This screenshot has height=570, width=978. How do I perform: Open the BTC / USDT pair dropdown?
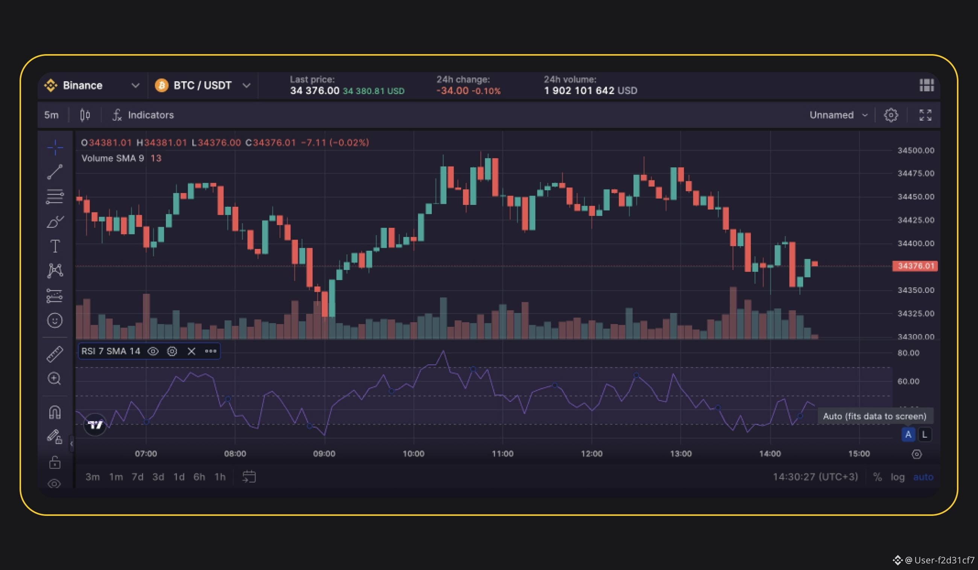pos(203,85)
